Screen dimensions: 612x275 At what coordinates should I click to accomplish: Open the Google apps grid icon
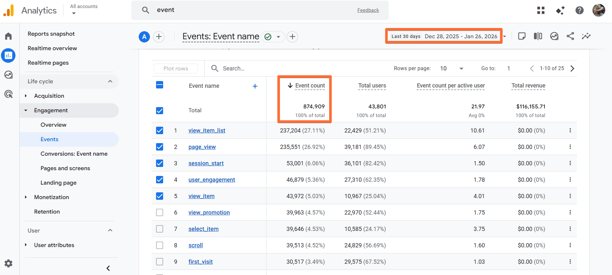[x=541, y=10]
